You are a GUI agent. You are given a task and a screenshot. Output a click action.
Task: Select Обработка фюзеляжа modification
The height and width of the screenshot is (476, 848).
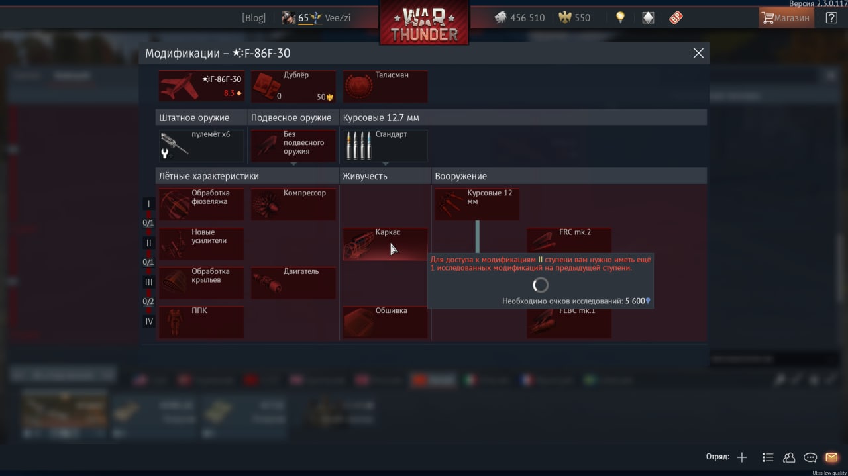[x=201, y=204]
